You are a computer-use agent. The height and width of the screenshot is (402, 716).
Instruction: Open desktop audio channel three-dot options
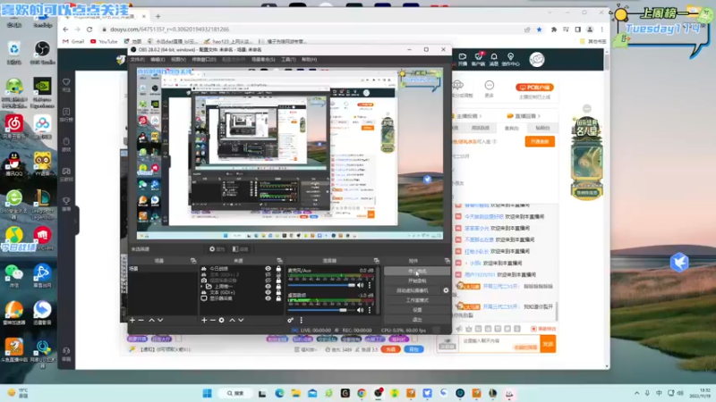click(370, 310)
